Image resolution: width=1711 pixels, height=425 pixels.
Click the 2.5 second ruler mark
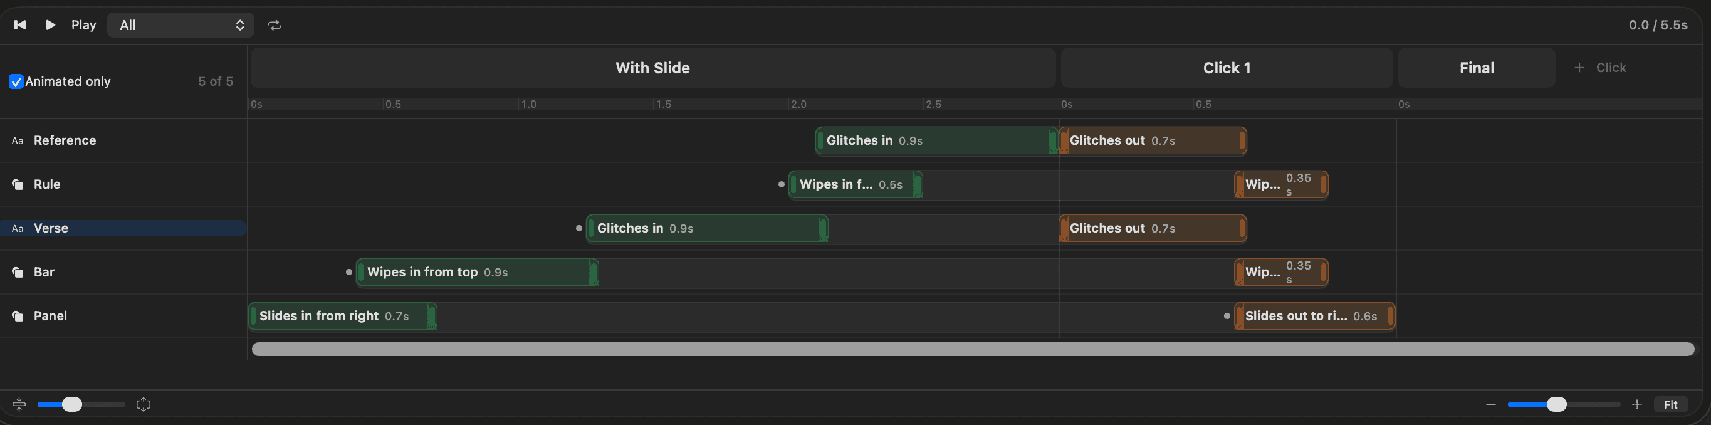click(933, 104)
